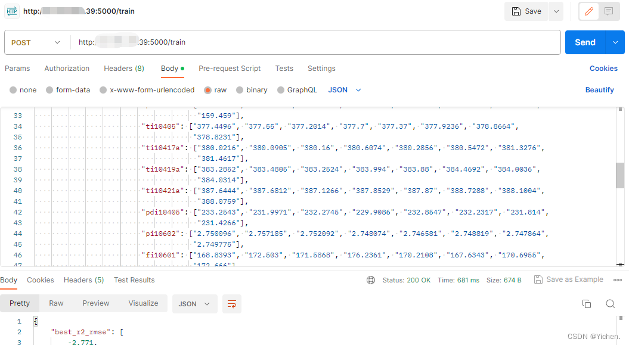Click the "ti10421a" key in editor
This screenshot has width=629, height=345.
(x=162, y=191)
